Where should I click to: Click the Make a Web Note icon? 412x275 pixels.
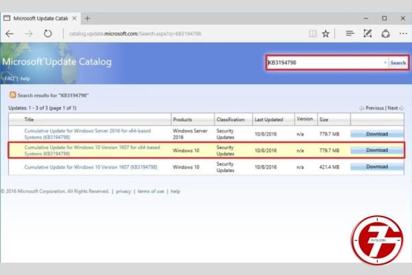click(368, 33)
